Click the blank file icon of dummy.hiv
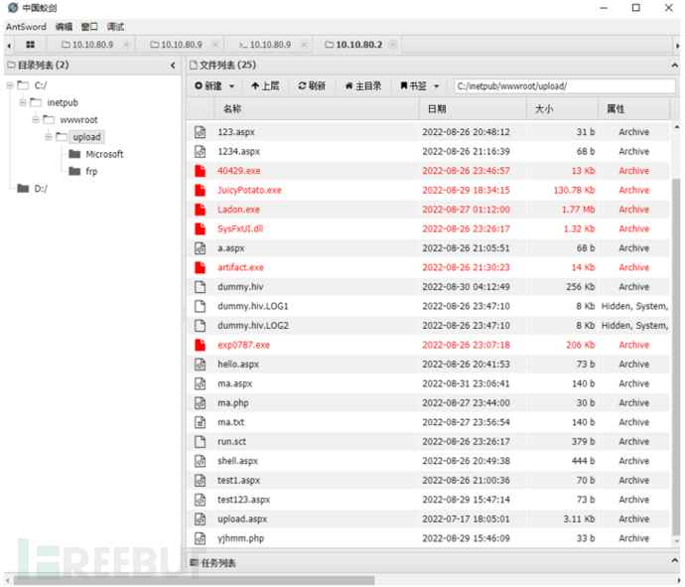 pos(201,287)
